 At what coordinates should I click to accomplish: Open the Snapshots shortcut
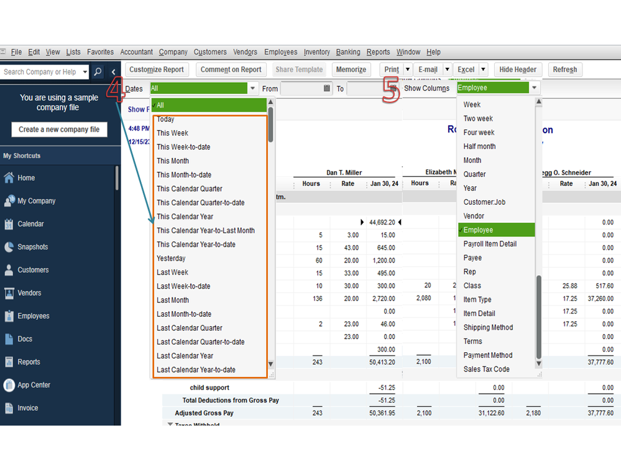[32, 247]
